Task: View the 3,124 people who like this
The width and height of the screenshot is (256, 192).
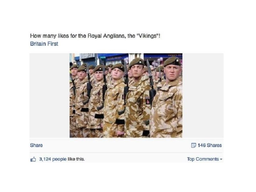Action: pos(53,159)
